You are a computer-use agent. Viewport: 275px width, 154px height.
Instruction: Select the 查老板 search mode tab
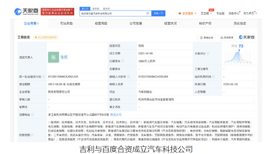pyautogui.click(x=96, y=8)
